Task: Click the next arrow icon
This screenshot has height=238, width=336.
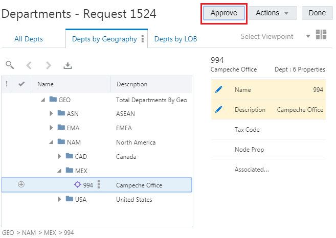Action: [x=49, y=65]
